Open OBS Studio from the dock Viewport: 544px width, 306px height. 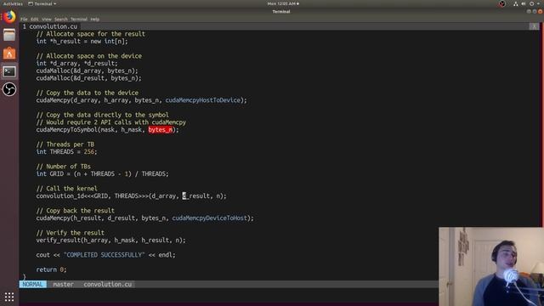tap(9, 89)
